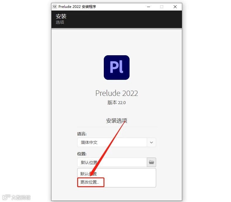The width and height of the screenshot is (231, 202).
Task: Click the 位置: field label
Action: pyautogui.click(x=82, y=154)
